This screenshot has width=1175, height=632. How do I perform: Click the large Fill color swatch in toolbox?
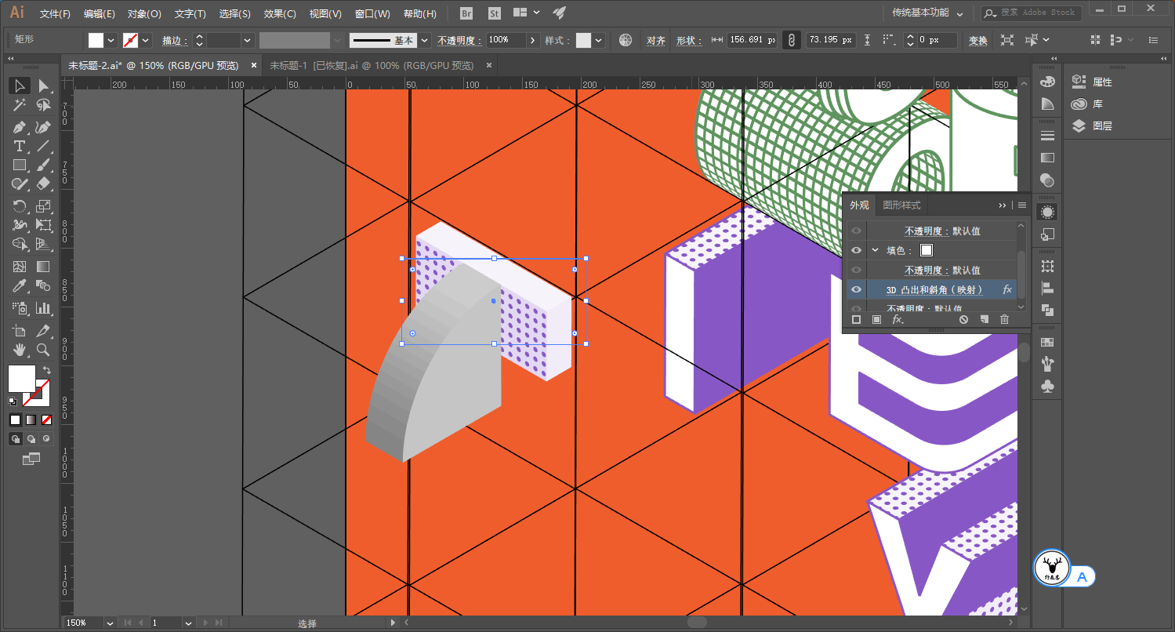coord(21,379)
